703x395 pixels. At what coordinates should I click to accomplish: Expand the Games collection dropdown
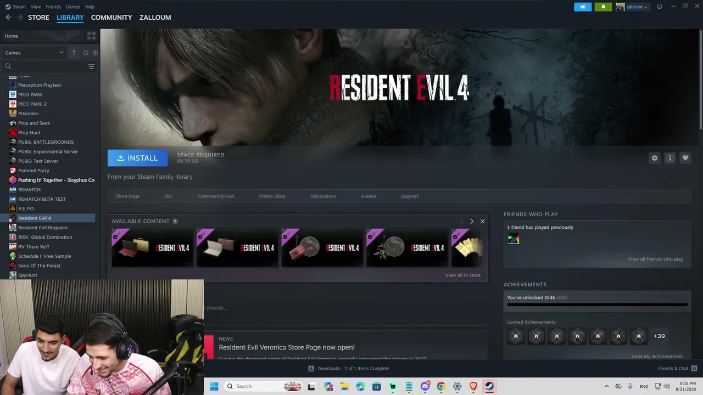34,53
